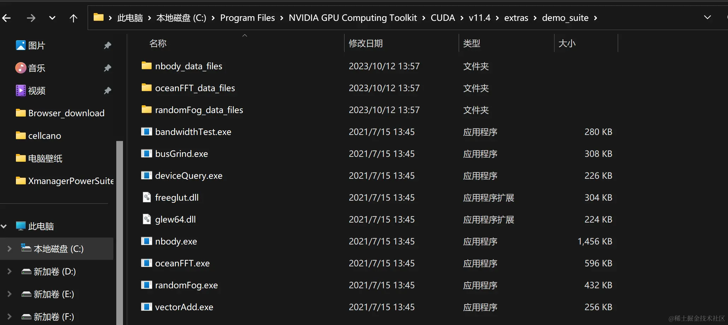Open the nbody_data_files folder icon
The width and height of the screenshot is (728, 325).
click(x=146, y=66)
